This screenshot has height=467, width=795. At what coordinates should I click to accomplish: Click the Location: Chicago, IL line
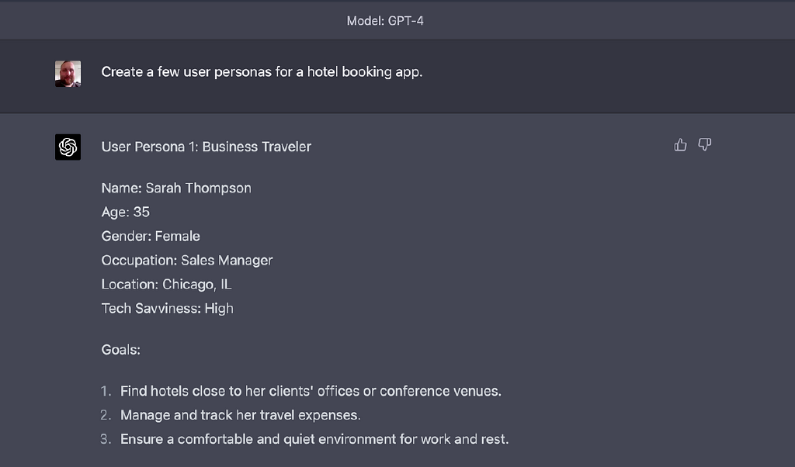pos(166,285)
